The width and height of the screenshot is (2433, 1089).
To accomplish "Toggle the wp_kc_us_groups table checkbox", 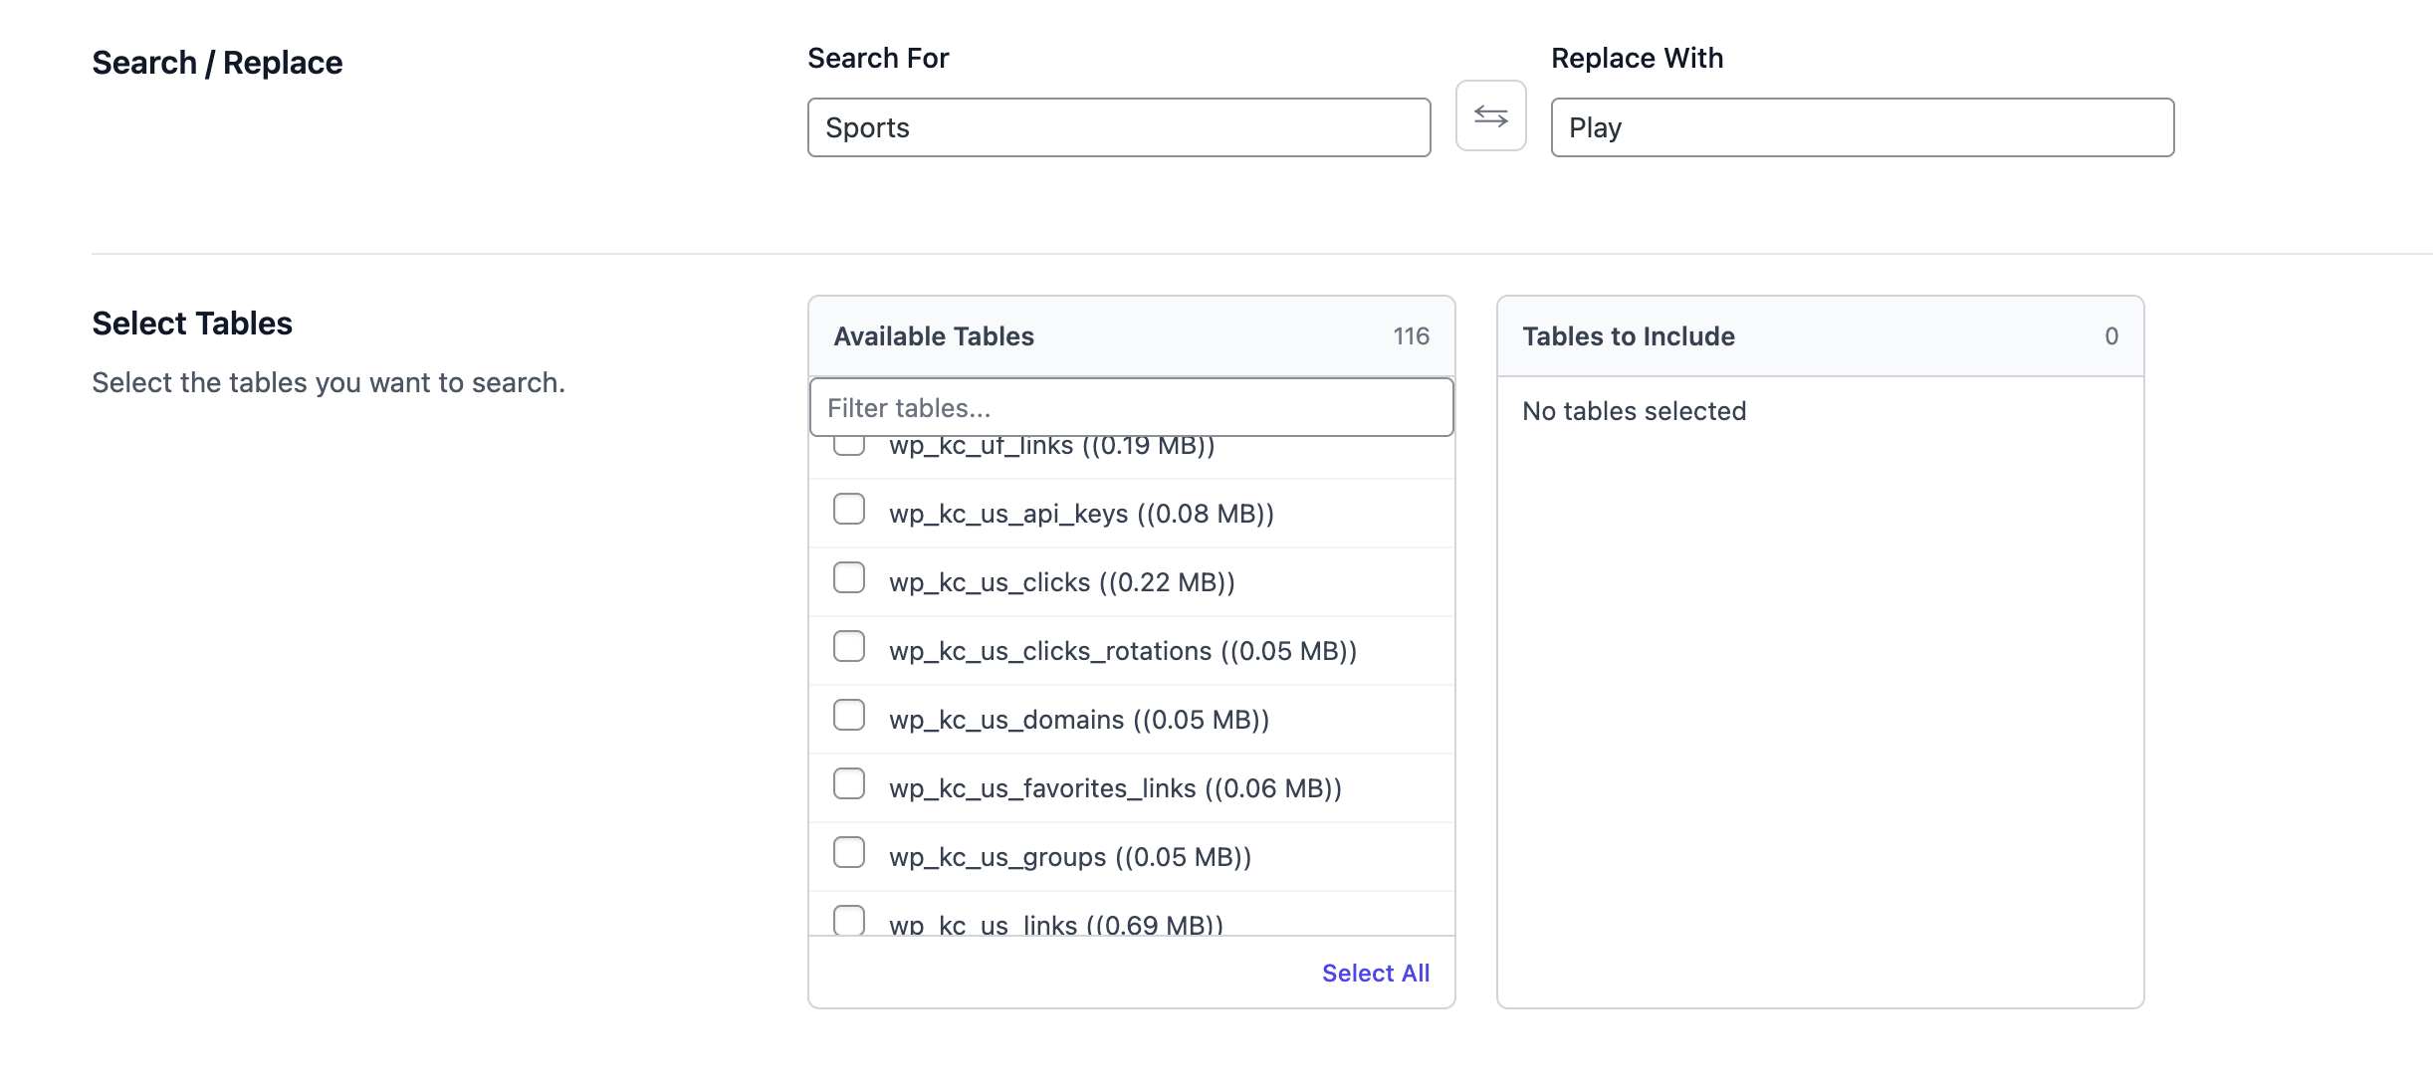I will tap(848, 853).
